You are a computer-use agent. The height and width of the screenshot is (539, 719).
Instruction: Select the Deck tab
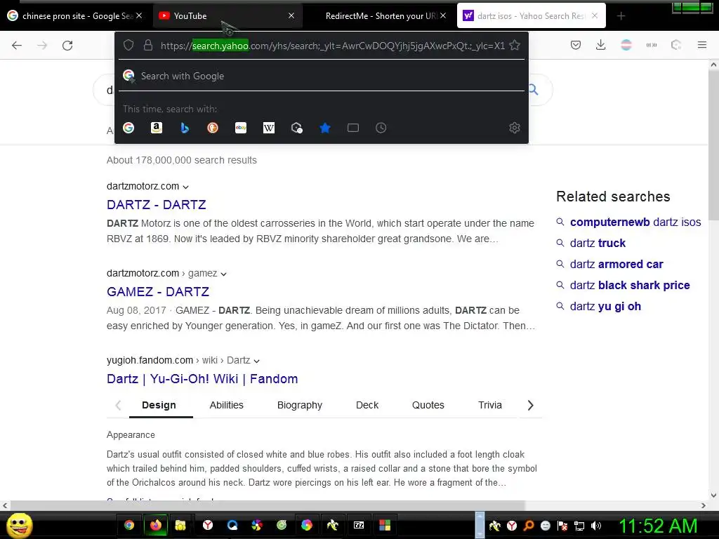pyautogui.click(x=367, y=405)
